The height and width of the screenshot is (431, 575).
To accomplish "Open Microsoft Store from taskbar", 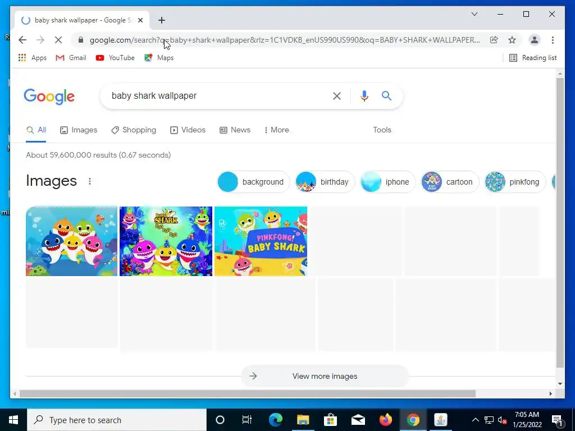I will click(x=330, y=420).
